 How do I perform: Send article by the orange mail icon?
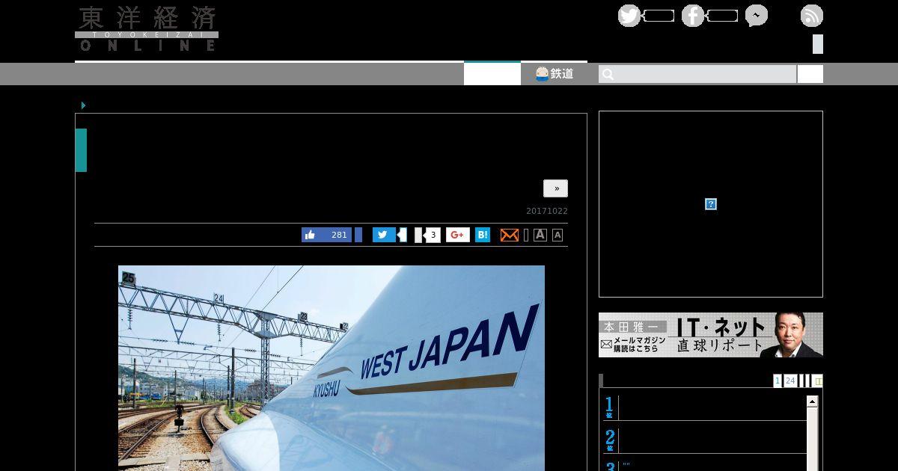click(509, 235)
